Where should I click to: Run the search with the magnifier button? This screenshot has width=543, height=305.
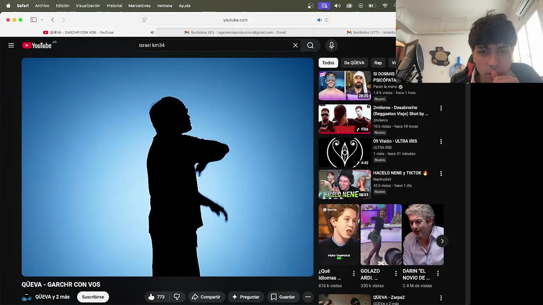[311, 45]
